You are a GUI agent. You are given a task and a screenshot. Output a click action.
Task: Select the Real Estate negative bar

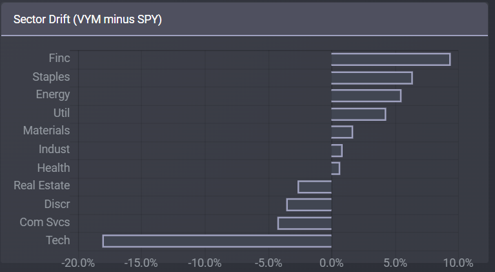coord(315,187)
